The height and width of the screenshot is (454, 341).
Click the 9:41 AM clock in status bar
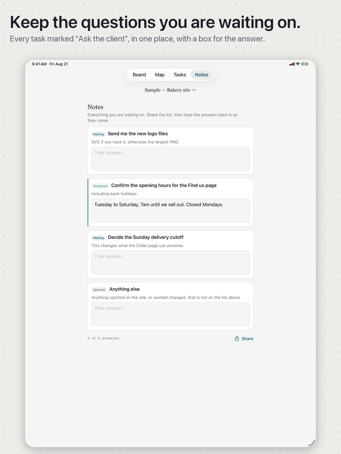[39, 64]
